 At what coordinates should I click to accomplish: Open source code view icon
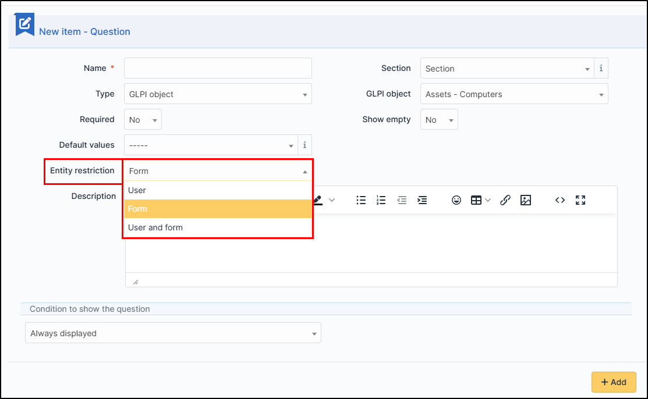[x=560, y=200]
